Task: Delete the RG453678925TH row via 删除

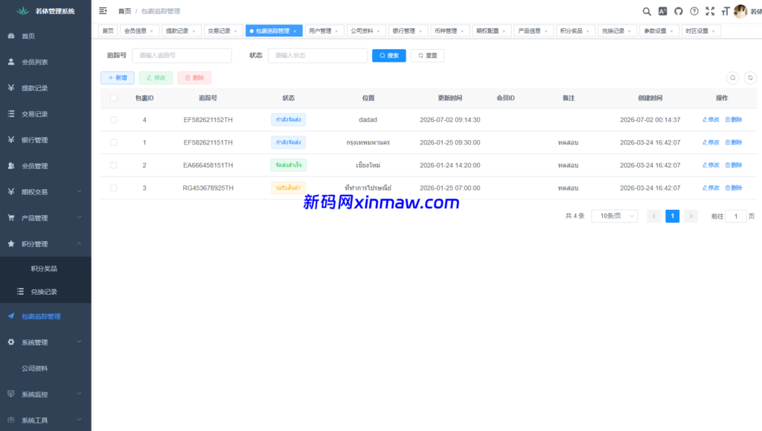Action: 734,188
